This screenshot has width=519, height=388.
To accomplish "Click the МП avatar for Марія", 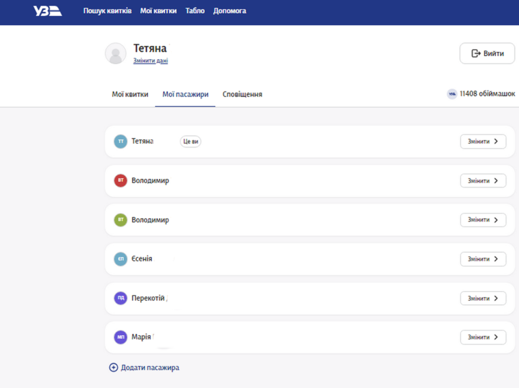I will click(120, 338).
